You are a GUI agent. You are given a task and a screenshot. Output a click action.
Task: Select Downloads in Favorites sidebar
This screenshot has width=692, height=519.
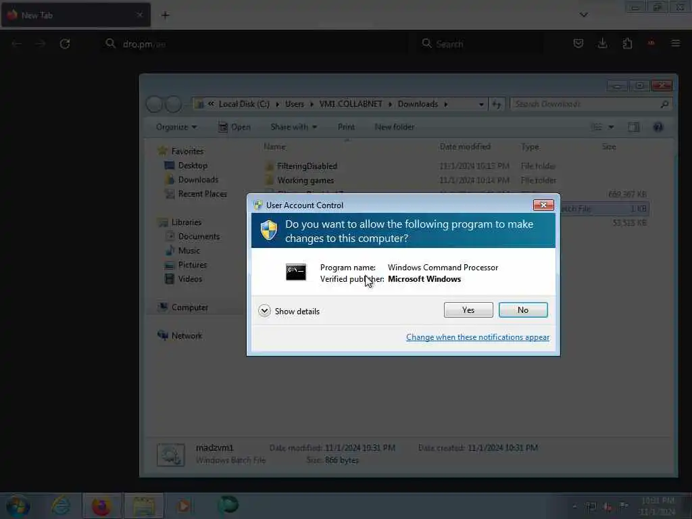click(198, 180)
